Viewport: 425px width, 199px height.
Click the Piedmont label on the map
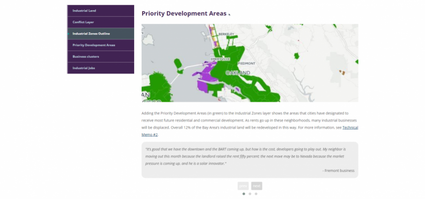[247, 64]
